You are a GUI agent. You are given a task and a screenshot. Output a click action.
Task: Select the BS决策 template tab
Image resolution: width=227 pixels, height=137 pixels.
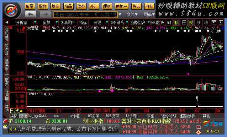93,116
